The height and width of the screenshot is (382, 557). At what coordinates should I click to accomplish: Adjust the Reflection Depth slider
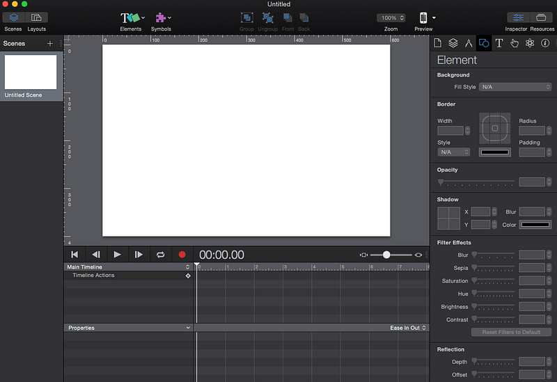(x=493, y=361)
